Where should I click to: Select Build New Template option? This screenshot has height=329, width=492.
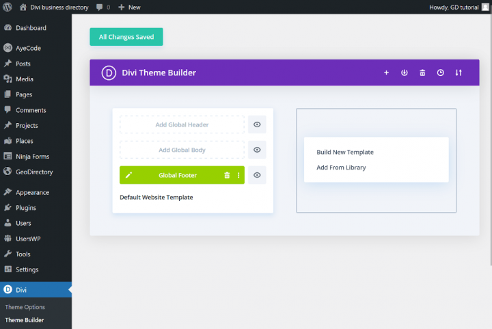click(345, 152)
